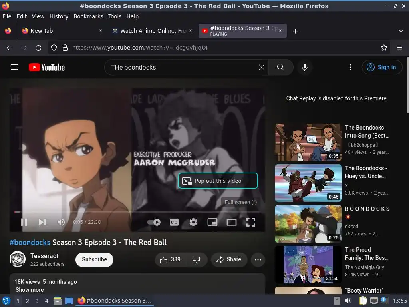
Task: Open Firefox View icon in tab bar
Action: point(8,31)
